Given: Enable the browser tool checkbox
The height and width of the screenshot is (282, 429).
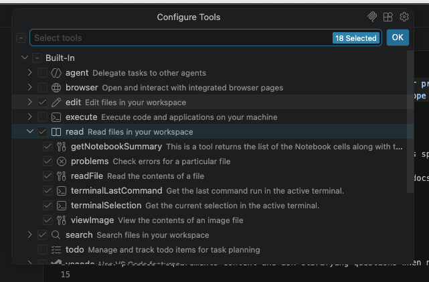Looking at the screenshot, I should click(x=42, y=88).
